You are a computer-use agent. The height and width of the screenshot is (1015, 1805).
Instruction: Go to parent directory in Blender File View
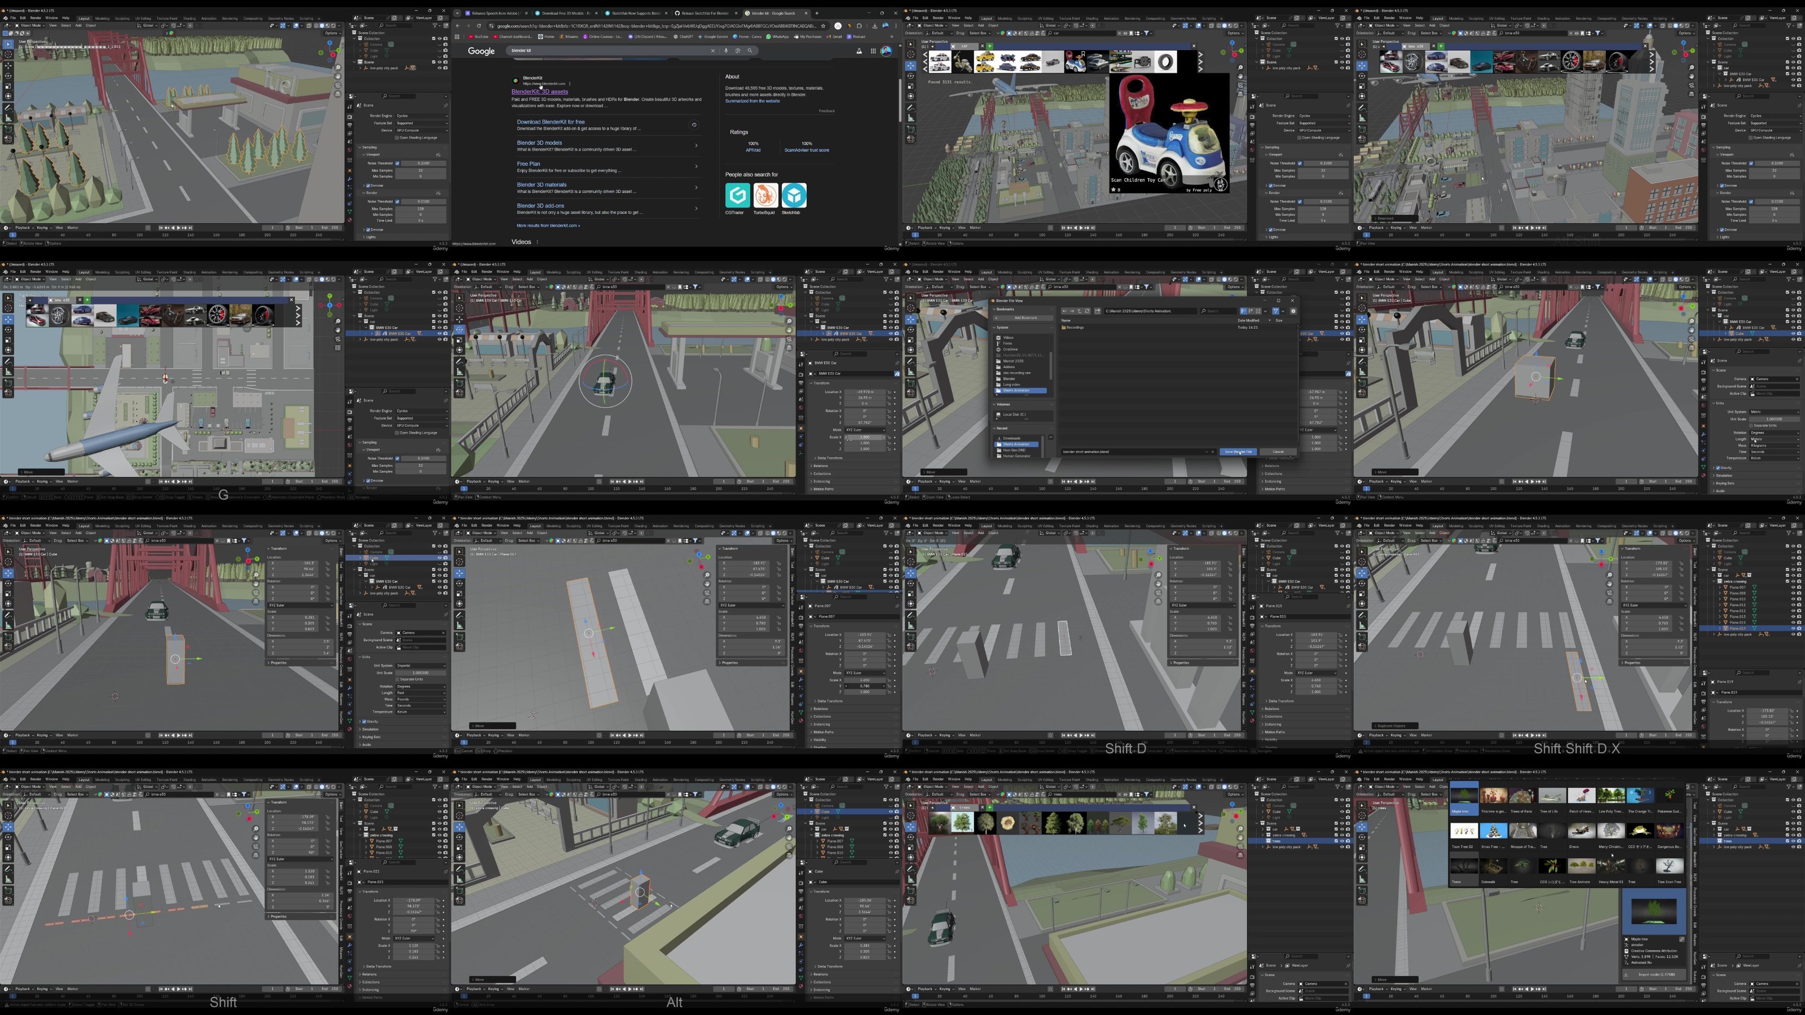(1080, 311)
